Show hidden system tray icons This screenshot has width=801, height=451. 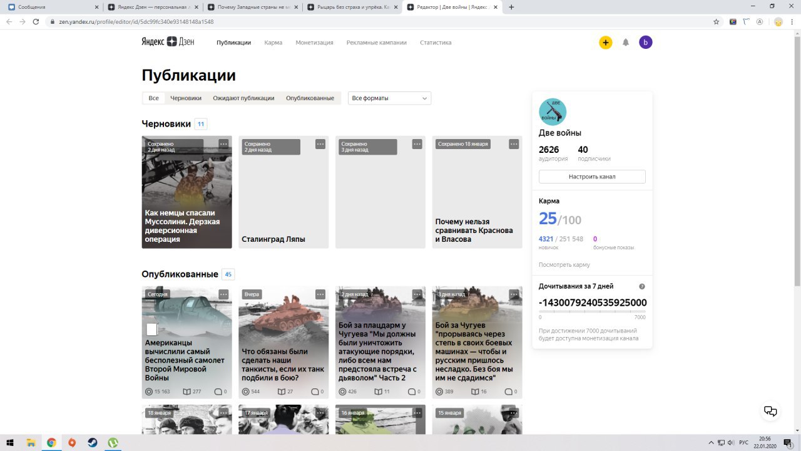711,442
